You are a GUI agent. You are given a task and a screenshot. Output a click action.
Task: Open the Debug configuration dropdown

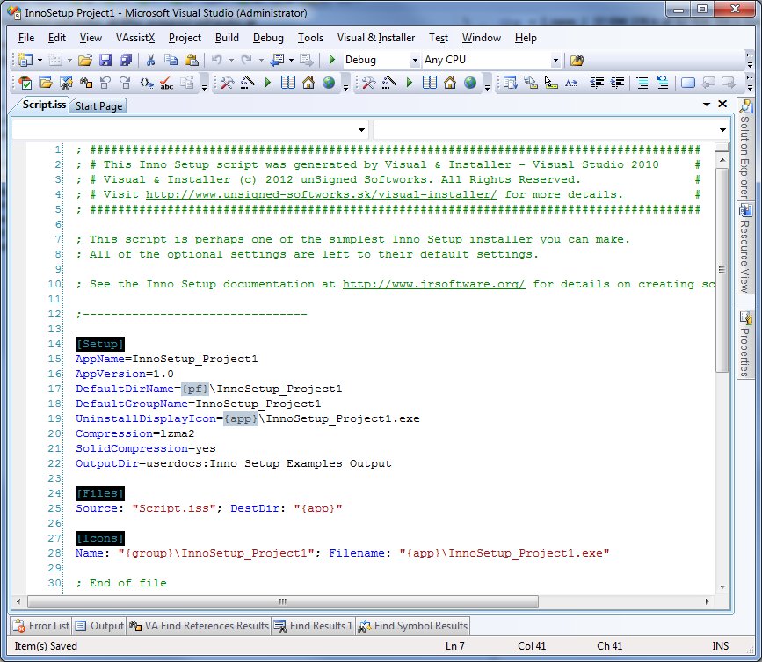[x=415, y=61]
